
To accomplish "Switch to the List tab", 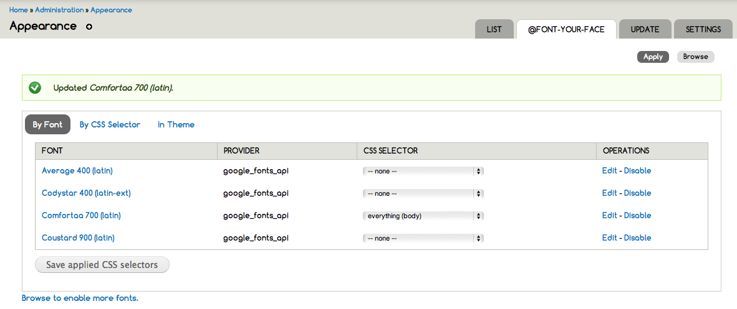I will 494,29.
